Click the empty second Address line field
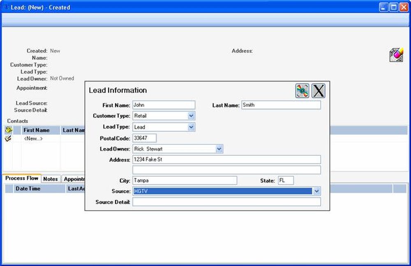This screenshot has height=266, width=411. tap(226, 170)
